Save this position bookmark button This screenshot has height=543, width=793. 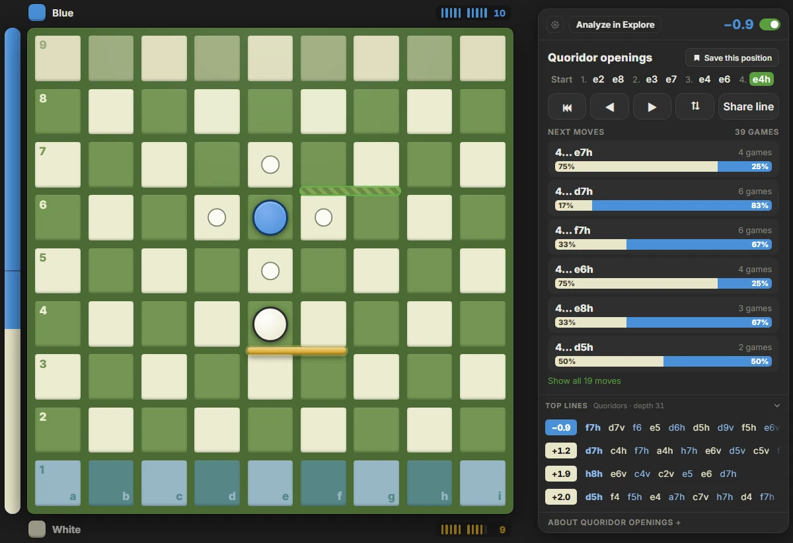(732, 58)
